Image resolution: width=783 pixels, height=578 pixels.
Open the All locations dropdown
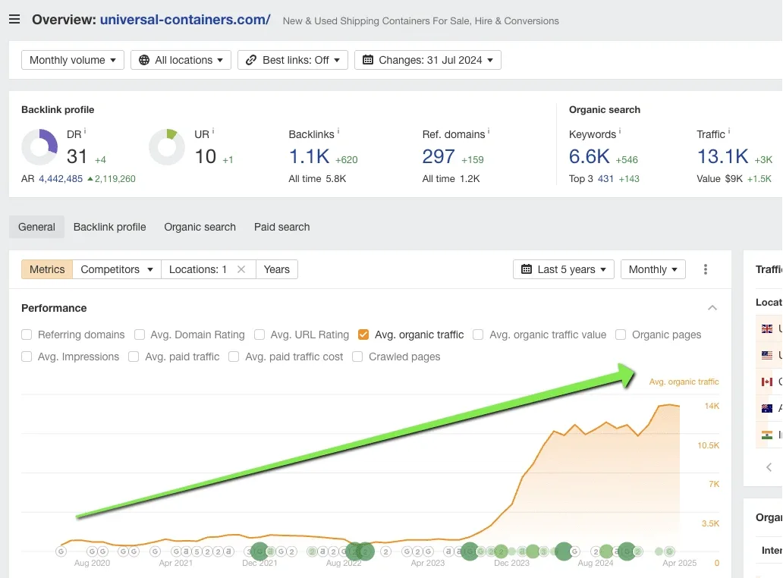click(x=181, y=60)
